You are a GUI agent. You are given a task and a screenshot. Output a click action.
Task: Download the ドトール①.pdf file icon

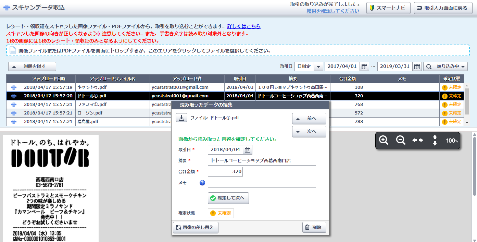[181, 118]
